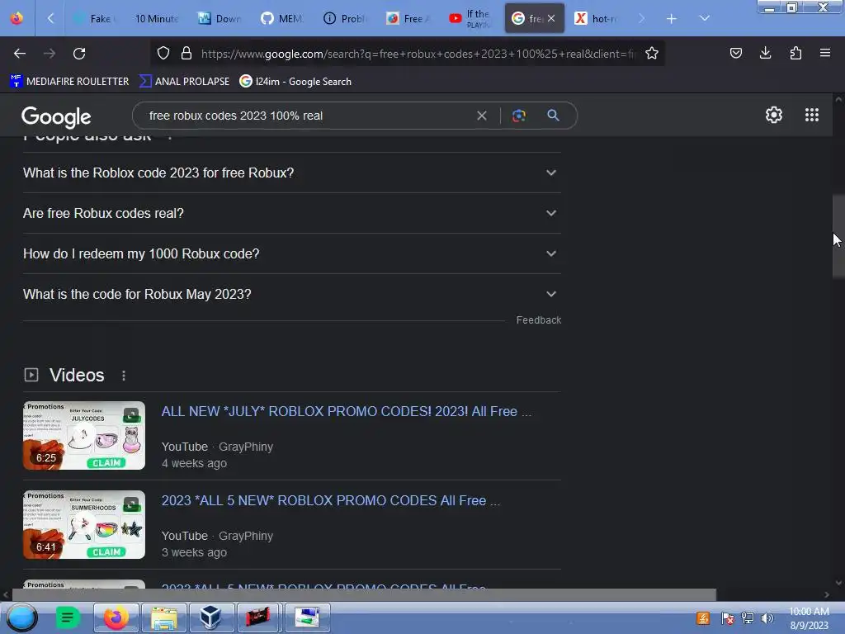Toggle the system volume tray icon
The width and height of the screenshot is (845, 634).
pyautogui.click(x=767, y=618)
